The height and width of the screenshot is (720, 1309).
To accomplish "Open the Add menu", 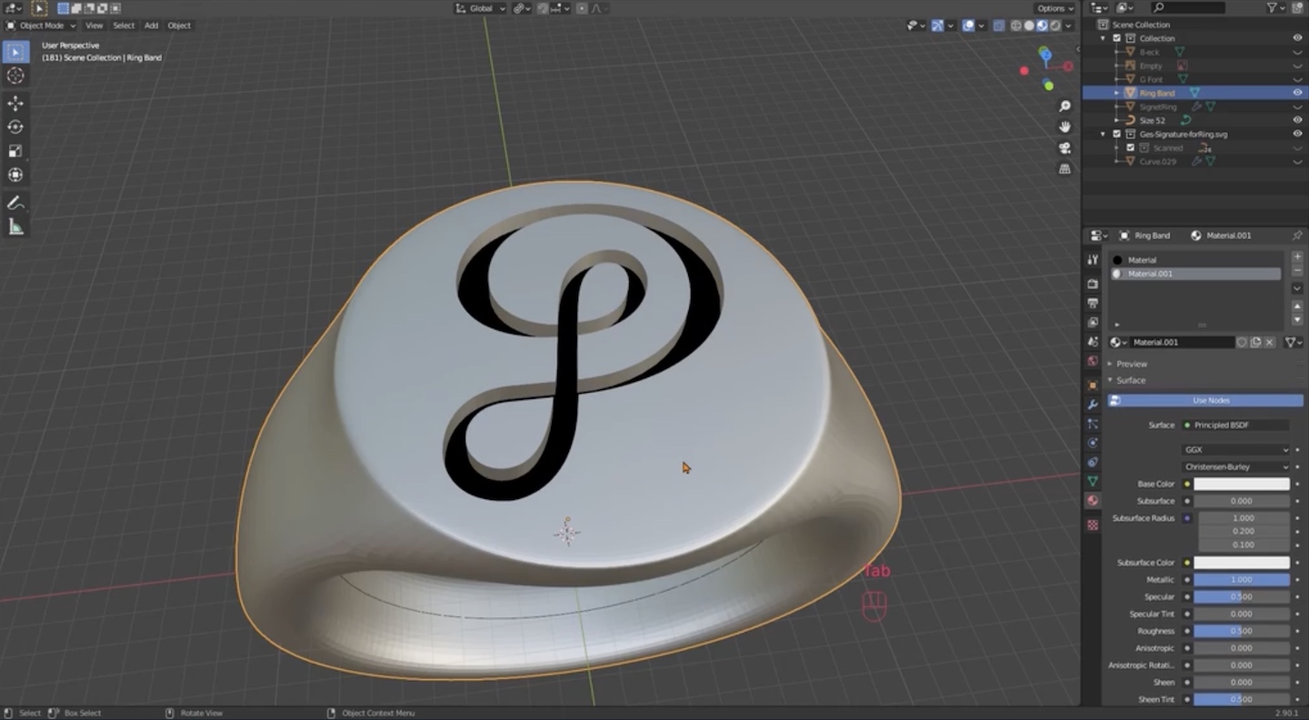I will [151, 25].
